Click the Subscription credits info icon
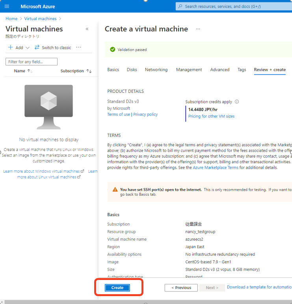Image resolution: width=292 pixels, height=304 pixels. pos(236,101)
